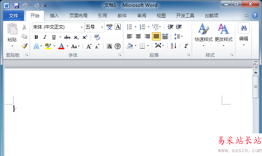The width and height of the screenshot is (262, 156).
Task: Open the 五号 font size dropdown
Action: pos(102,27)
